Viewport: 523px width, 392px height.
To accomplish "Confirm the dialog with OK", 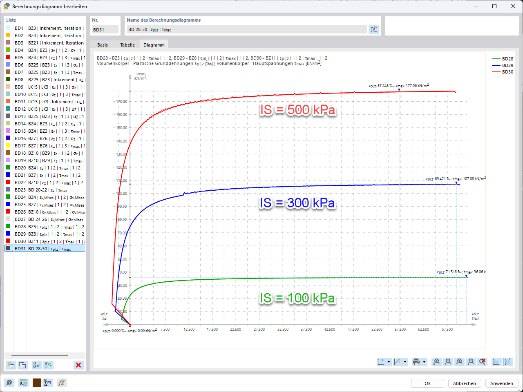I will click(428, 383).
